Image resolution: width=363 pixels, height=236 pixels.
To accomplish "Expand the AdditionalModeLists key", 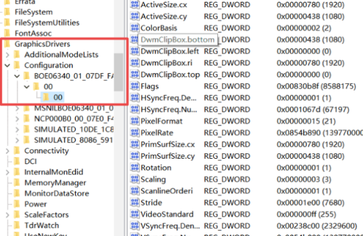I will (x=7, y=55).
